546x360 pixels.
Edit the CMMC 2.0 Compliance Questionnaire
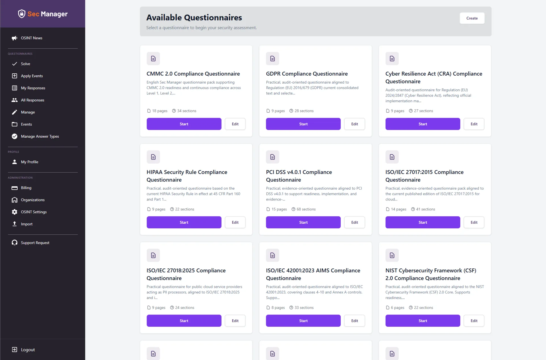click(x=235, y=124)
